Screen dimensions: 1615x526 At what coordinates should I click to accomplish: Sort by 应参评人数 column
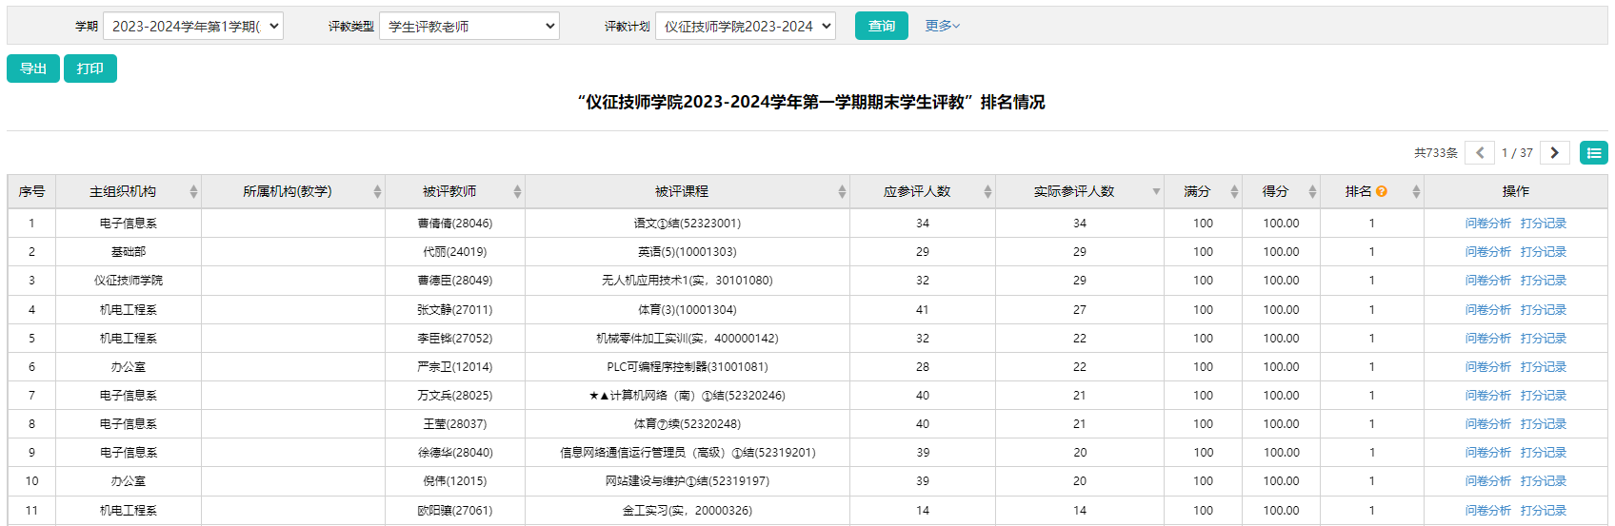[987, 192]
